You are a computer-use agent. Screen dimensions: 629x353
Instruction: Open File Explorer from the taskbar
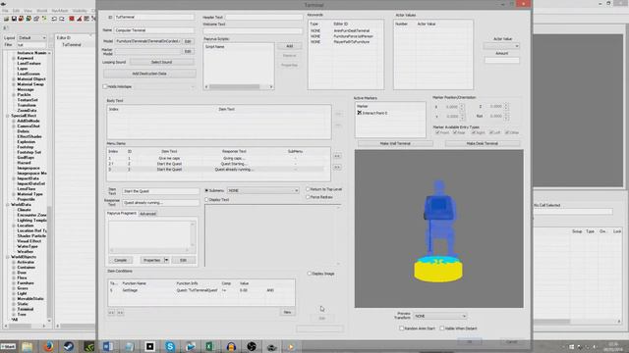[28, 346]
